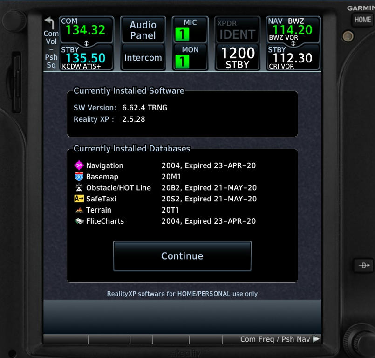The image size is (375, 358).
Task: Click the COM frequency flip-flop arrows
Action: tap(86, 43)
